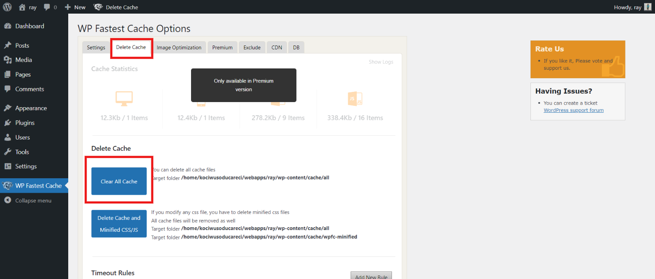
Task: Click Delete Cache and Minified CSS/JS button
Action: pyautogui.click(x=119, y=224)
